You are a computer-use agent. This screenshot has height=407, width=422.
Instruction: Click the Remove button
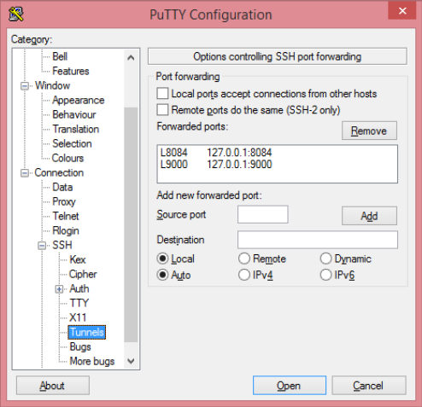[369, 131]
